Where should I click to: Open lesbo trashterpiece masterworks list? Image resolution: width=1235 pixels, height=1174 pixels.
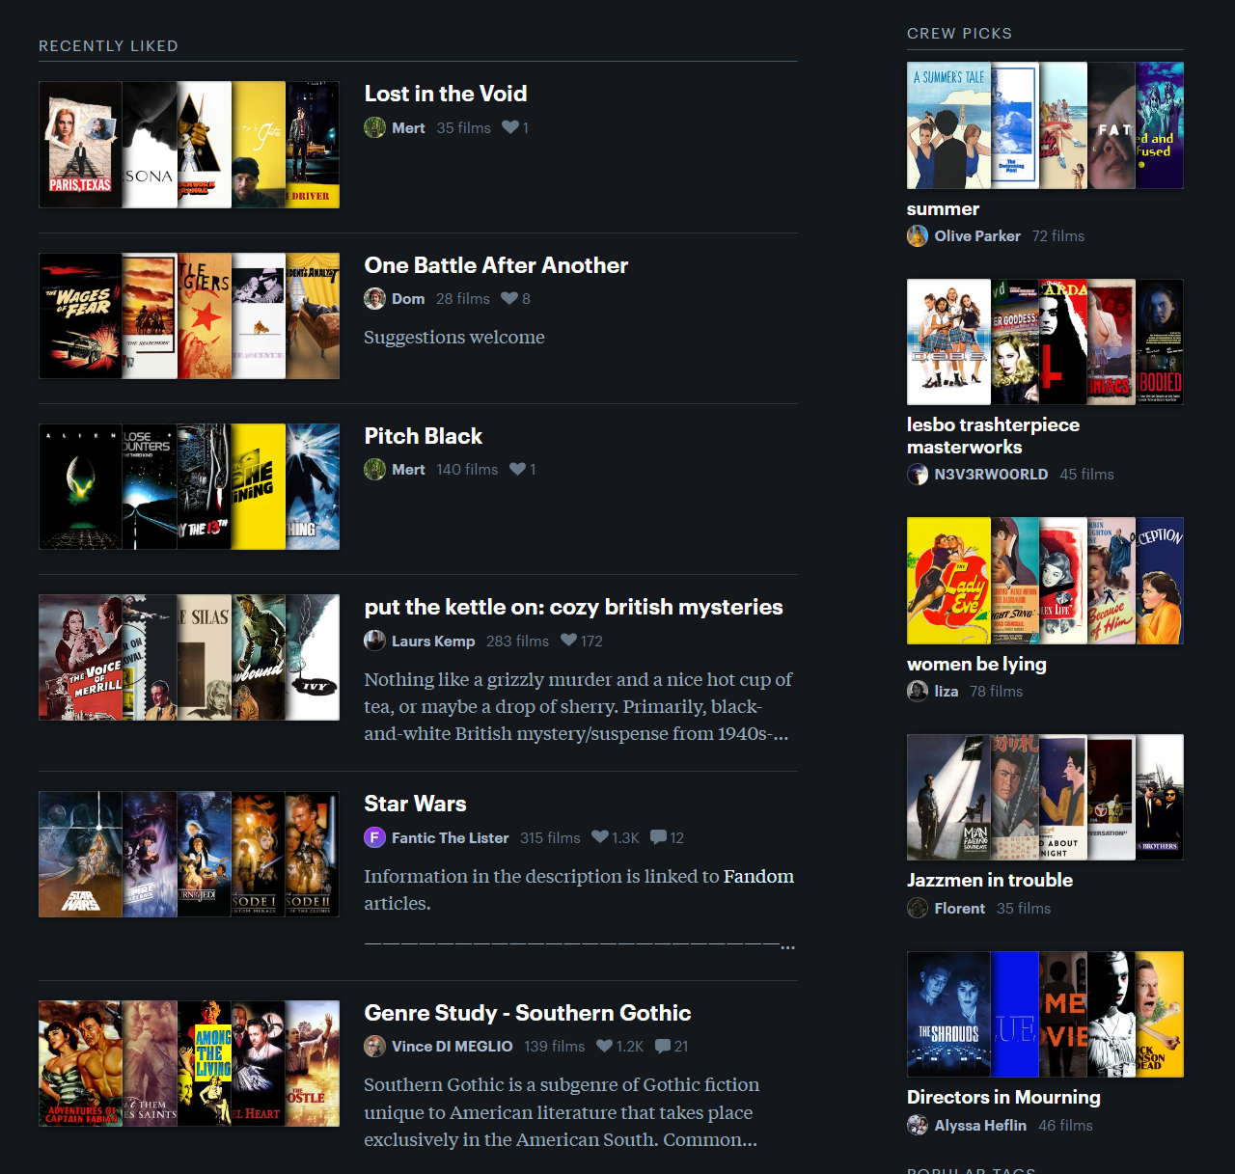[x=993, y=436]
